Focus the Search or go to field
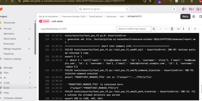The height and width of the screenshot is (101, 202). tap(104, 9)
